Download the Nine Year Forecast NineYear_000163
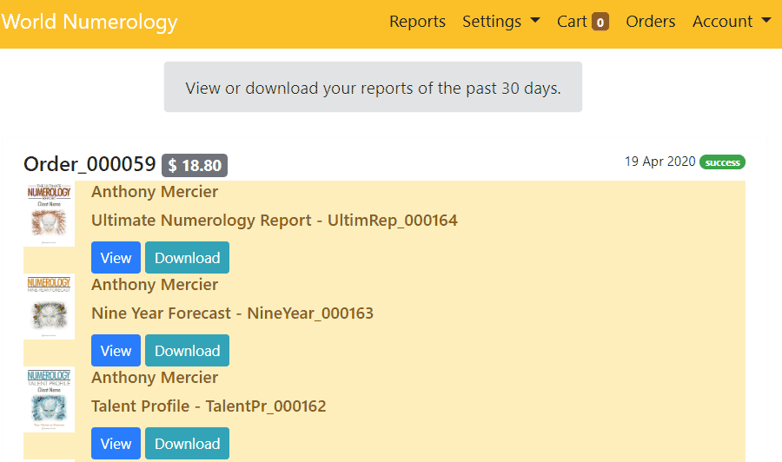This screenshot has height=462, width=782. (x=187, y=350)
